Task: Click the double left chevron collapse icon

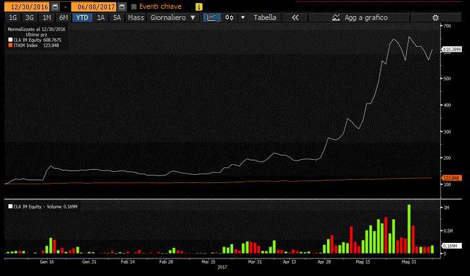Action: point(295,17)
